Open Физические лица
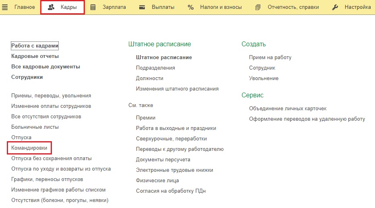 (157, 181)
